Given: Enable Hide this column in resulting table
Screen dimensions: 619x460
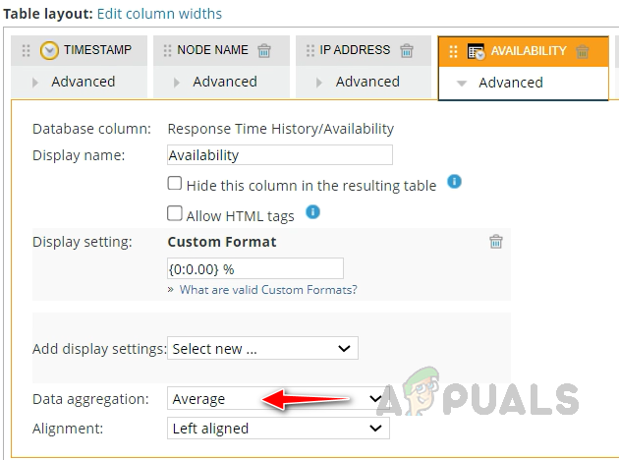Looking at the screenshot, I should 175,184.
